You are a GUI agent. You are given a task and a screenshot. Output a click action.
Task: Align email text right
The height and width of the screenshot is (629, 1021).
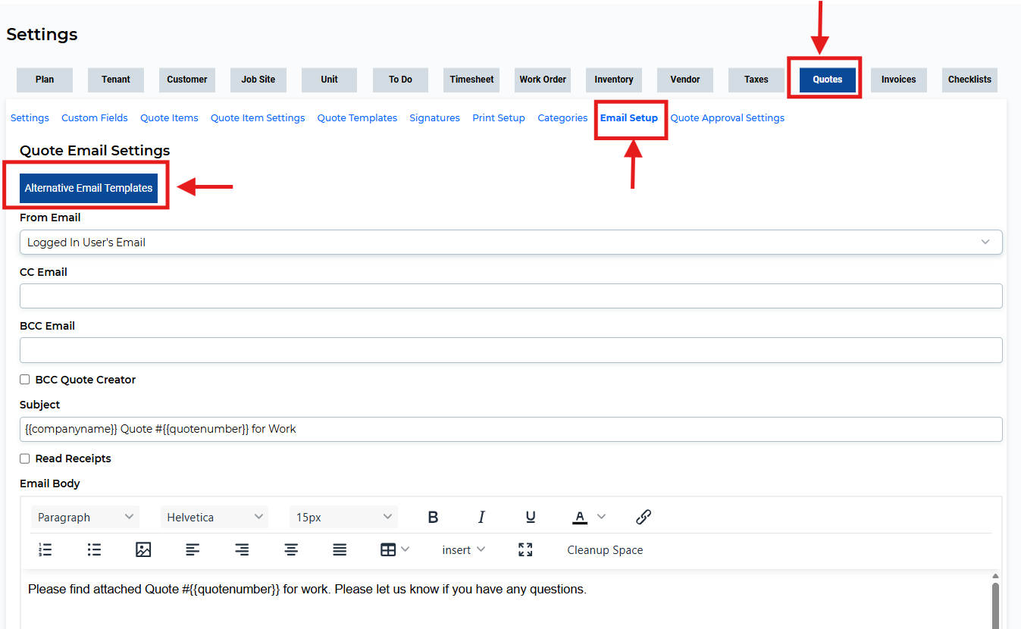click(x=242, y=550)
